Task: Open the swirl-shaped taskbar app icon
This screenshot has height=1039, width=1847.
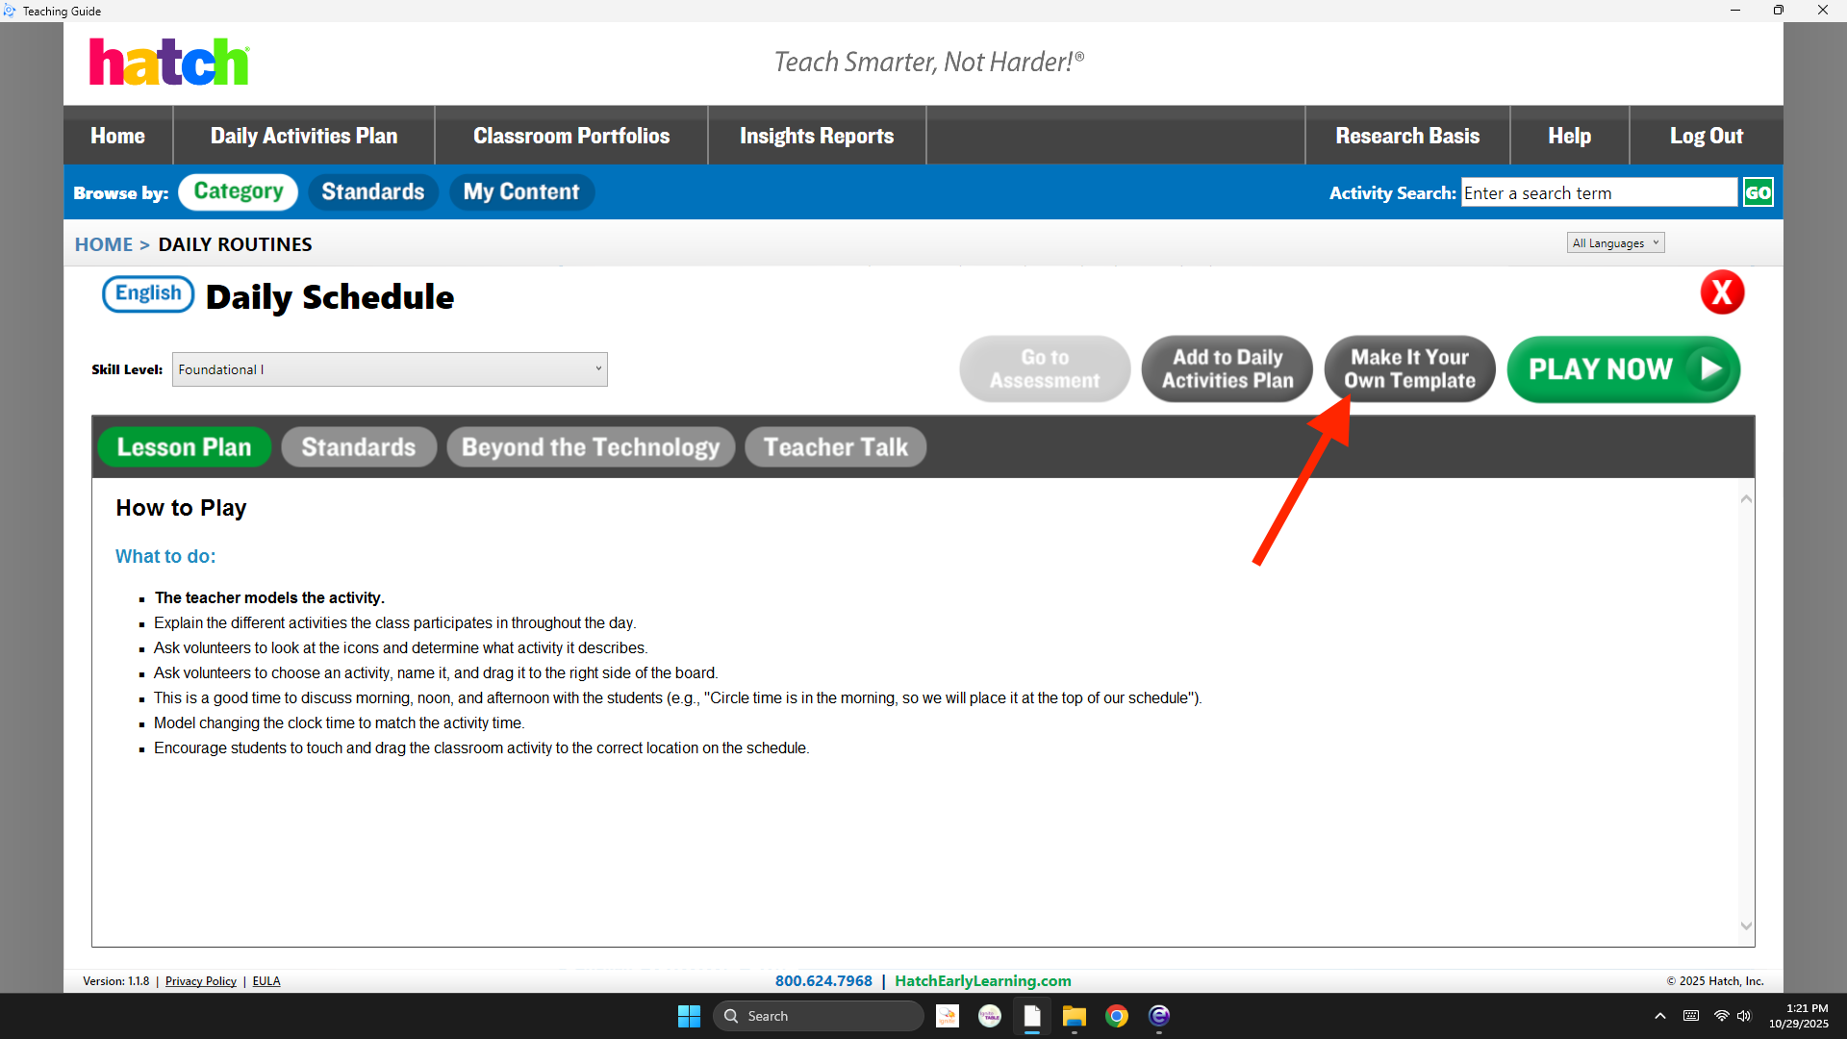Action: (x=1158, y=1016)
